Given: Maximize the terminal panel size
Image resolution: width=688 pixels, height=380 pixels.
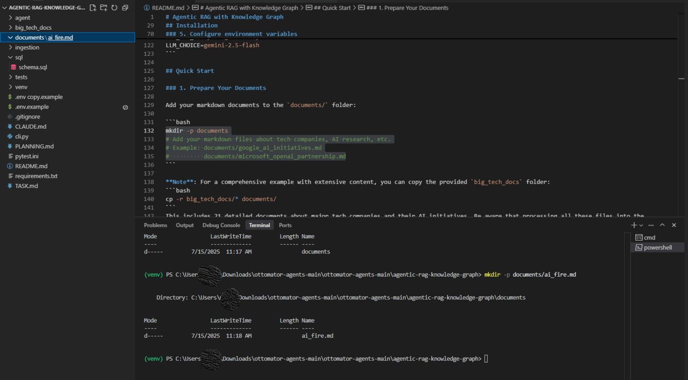Looking at the screenshot, I should pyautogui.click(x=662, y=225).
